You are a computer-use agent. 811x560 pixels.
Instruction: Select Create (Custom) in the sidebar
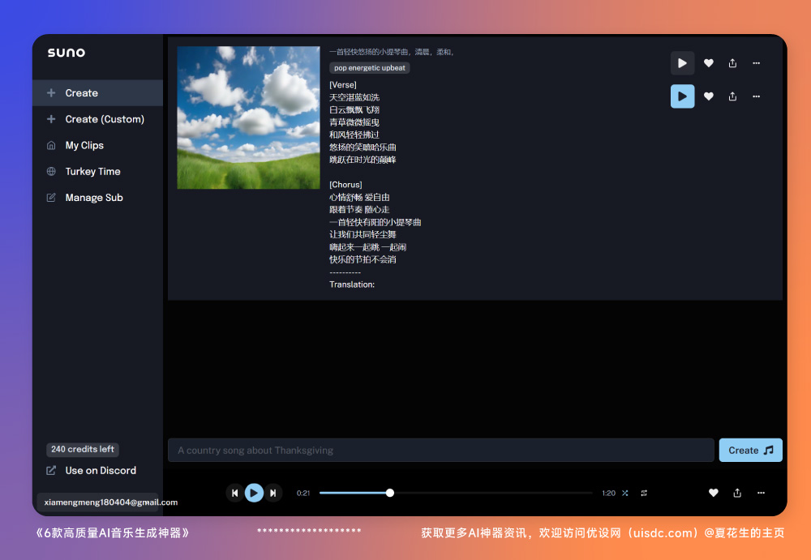[105, 119]
